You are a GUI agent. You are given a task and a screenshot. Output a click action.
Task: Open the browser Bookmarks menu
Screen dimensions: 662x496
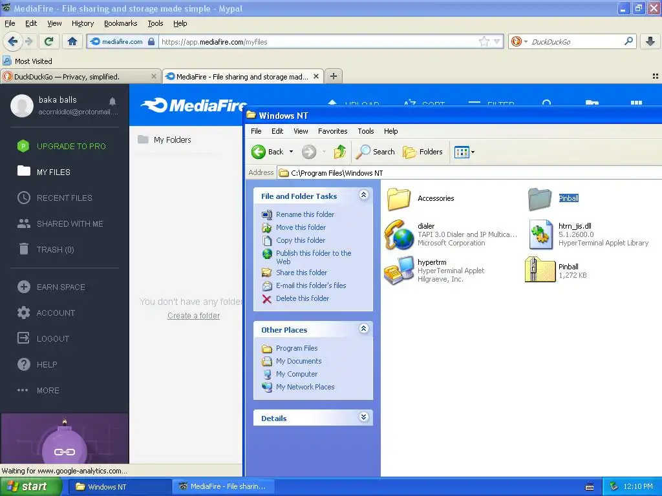coord(120,23)
